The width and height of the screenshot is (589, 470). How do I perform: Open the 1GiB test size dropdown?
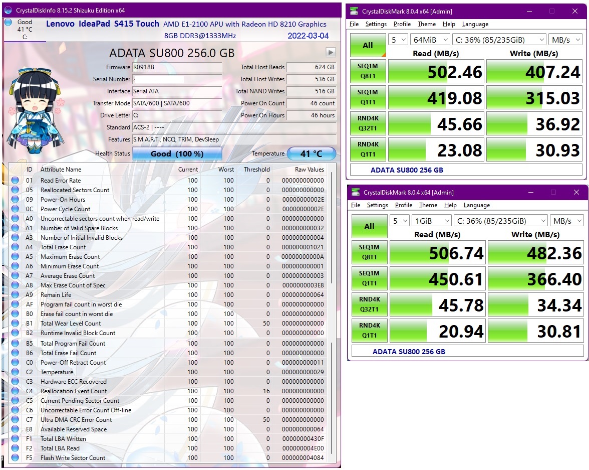(x=432, y=221)
